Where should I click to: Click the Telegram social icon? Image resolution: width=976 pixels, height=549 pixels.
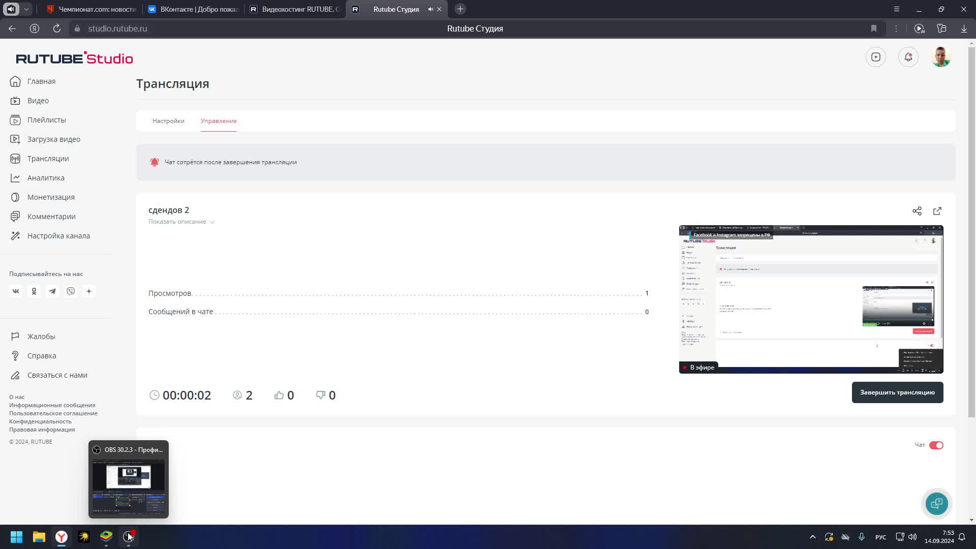52,291
